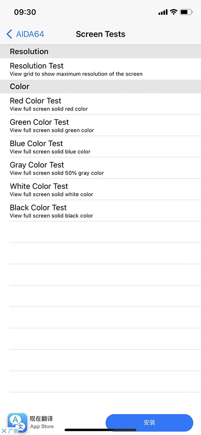
Task: Tap the back chevron icon
Action: (9, 34)
